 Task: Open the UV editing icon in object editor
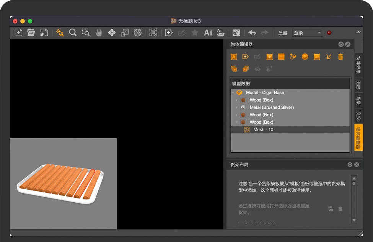[x=317, y=57]
